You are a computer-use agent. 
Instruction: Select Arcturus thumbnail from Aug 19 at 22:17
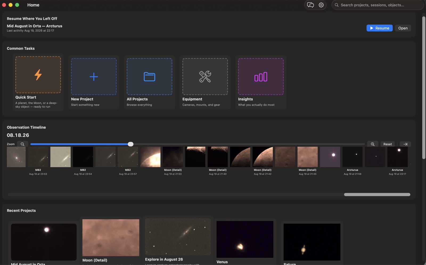click(x=397, y=157)
